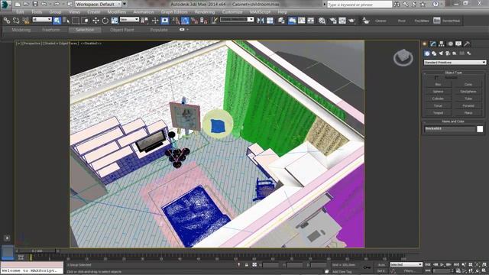489x275 pixels.
Task: Click the Save File icon in Quick Access toolbar
Action: 35,5
